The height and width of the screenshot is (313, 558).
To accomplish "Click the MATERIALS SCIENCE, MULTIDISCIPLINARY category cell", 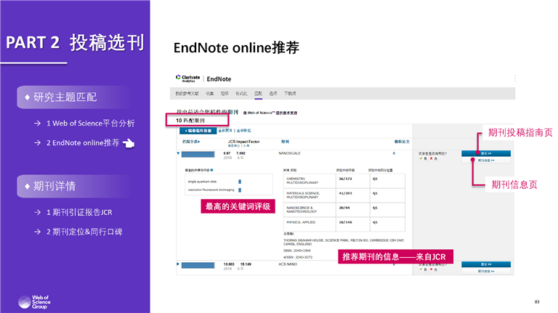I will (310, 195).
